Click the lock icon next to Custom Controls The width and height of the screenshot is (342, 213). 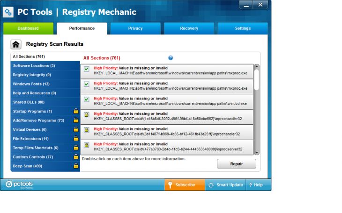pos(76,156)
